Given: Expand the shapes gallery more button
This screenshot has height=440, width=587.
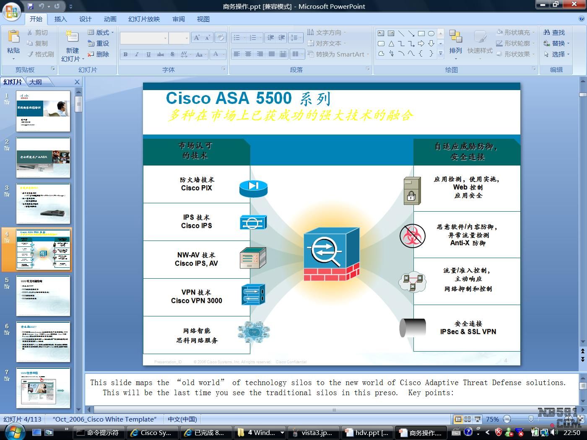Looking at the screenshot, I should (441, 54).
